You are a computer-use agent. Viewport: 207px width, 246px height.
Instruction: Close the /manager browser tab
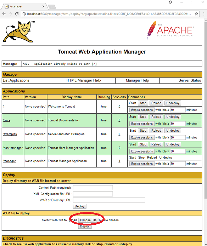pyautogui.click(x=43, y=6)
